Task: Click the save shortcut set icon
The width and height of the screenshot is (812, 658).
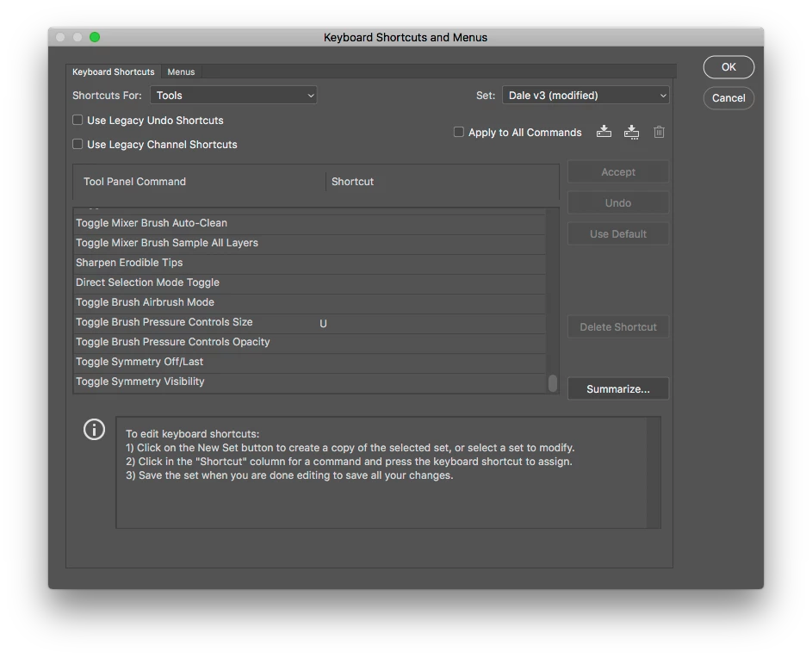Action: tap(604, 132)
